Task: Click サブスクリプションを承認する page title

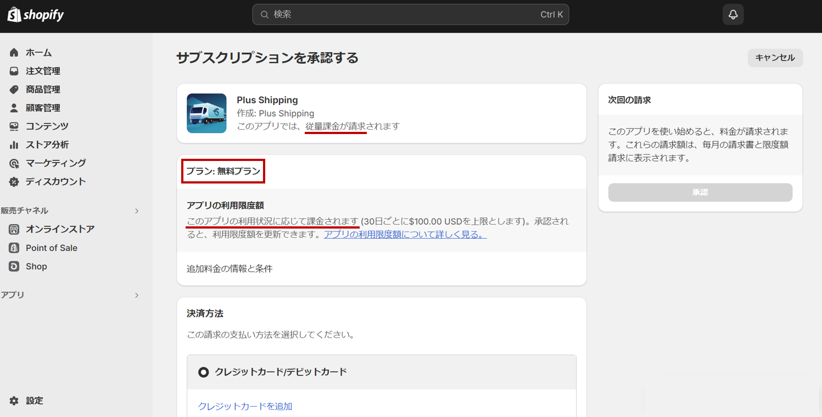Action: pos(267,58)
